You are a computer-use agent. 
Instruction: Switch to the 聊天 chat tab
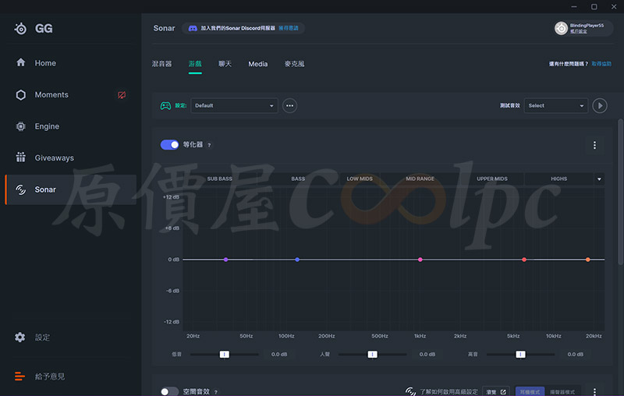pyautogui.click(x=225, y=64)
